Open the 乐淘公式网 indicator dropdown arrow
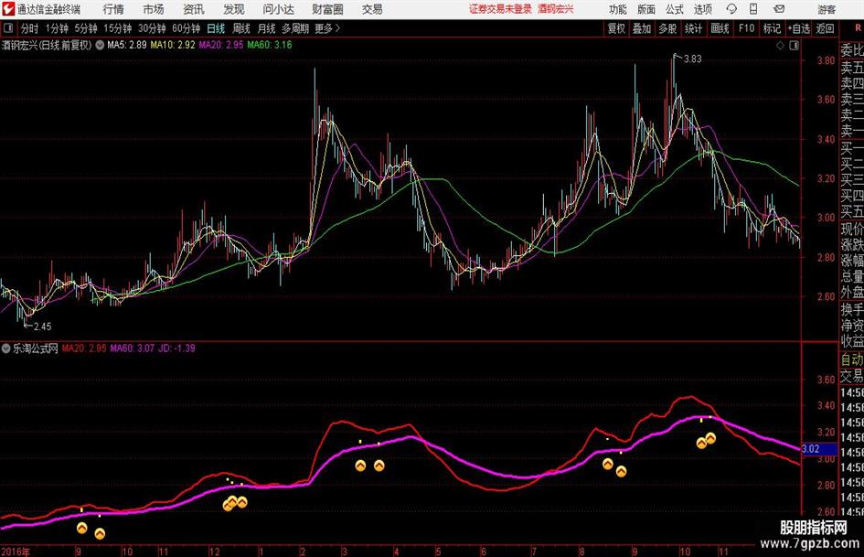The image size is (864, 557). click(6, 348)
